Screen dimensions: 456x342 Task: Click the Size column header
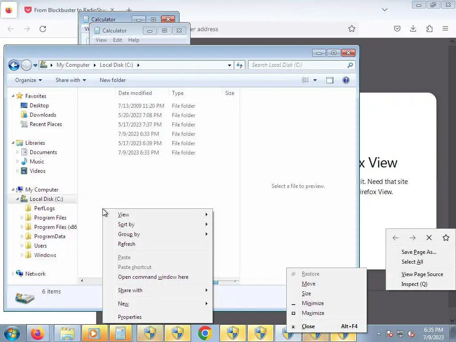point(231,93)
